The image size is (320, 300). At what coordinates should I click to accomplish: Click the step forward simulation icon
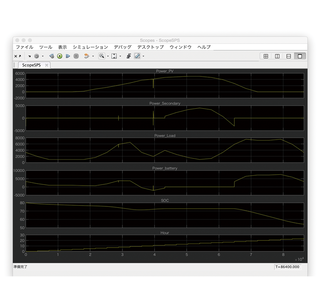tap(68, 56)
